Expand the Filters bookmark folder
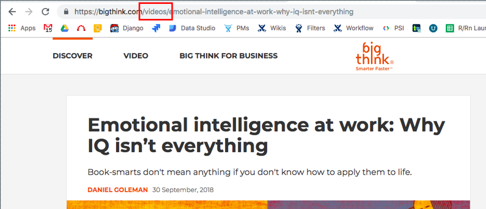Image resolution: width=486 pixels, height=209 pixels. (x=310, y=28)
